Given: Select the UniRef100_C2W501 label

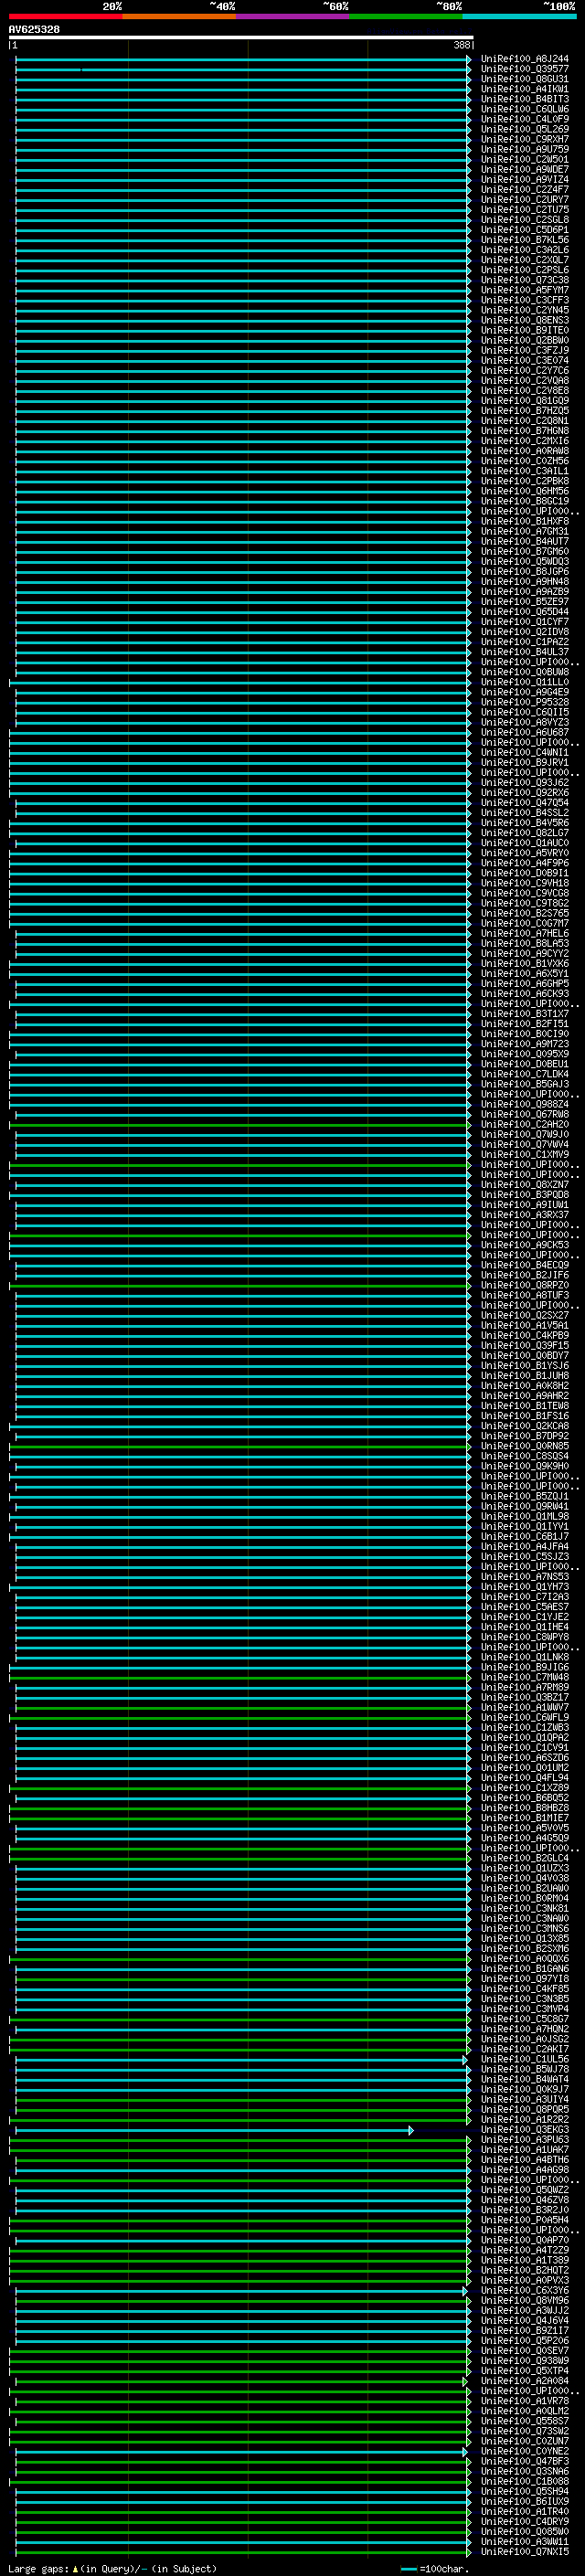Looking at the screenshot, I should click(x=524, y=159).
